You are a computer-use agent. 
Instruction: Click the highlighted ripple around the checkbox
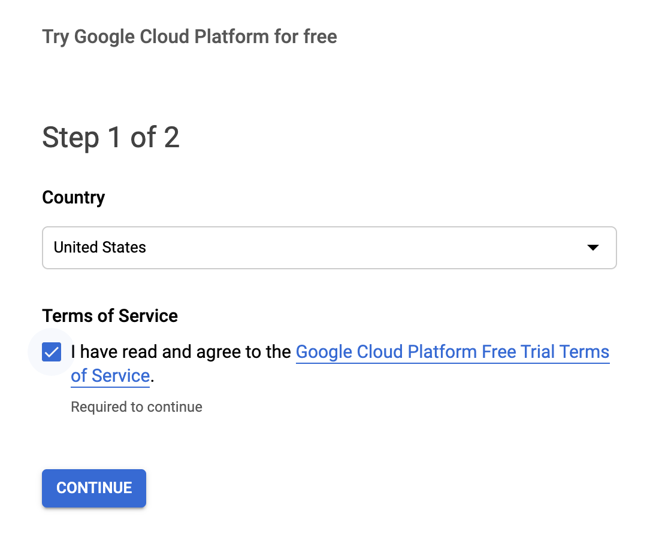tap(36, 365)
